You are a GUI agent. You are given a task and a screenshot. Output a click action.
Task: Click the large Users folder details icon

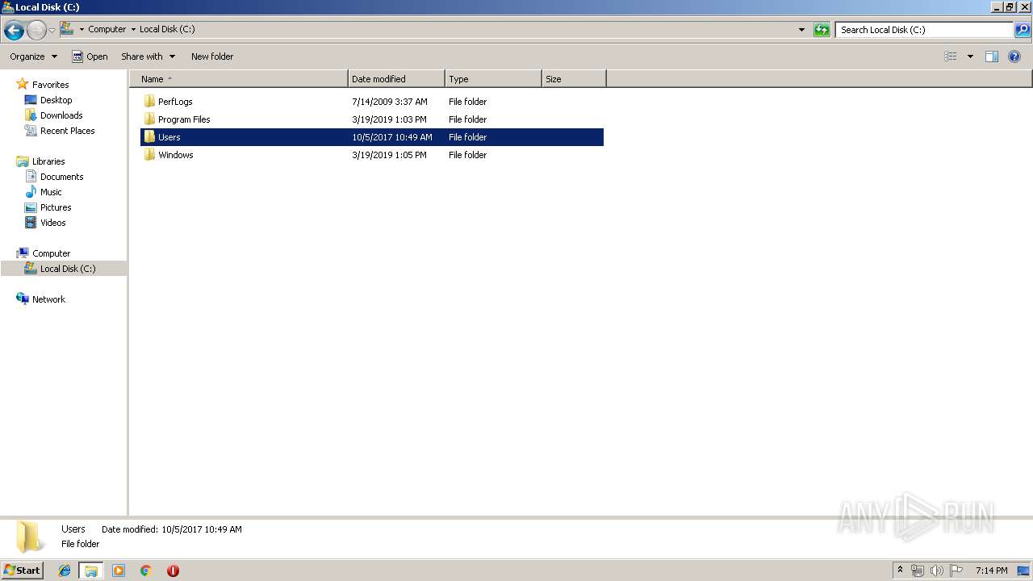pyautogui.click(x=31, y=537)
